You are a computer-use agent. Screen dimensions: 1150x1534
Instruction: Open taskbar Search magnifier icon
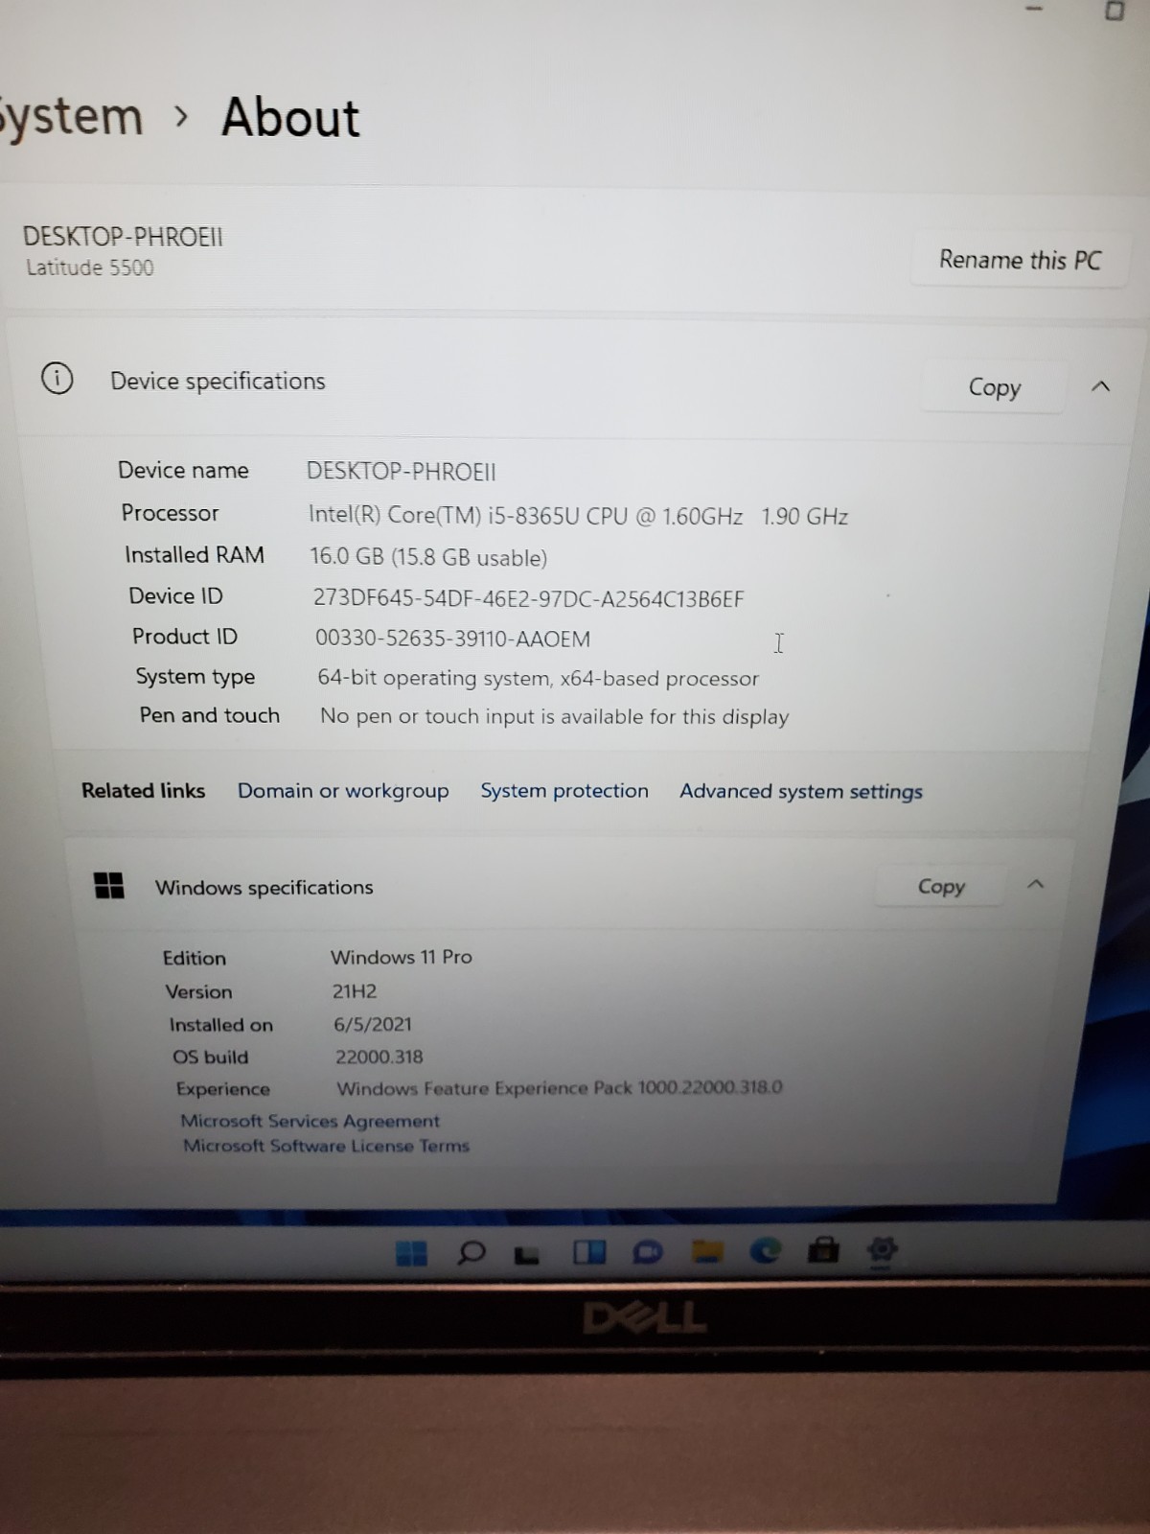(x=471, y=1252)
